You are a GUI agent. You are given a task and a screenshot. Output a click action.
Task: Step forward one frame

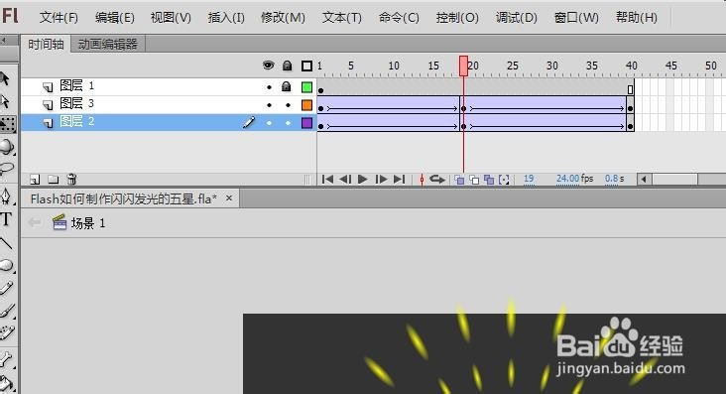tap(381, 179)
